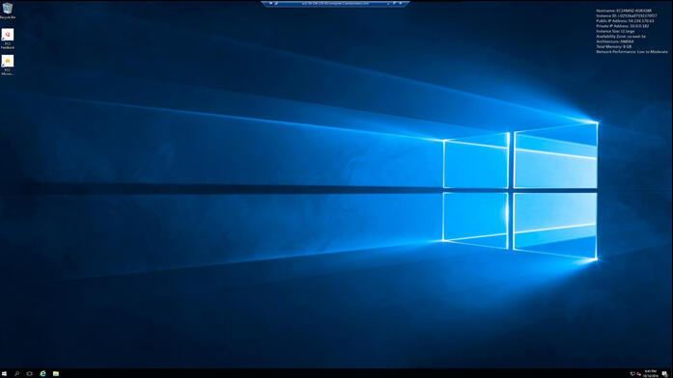
Task: Click the Network Performance text line
Action: point(631,52)
